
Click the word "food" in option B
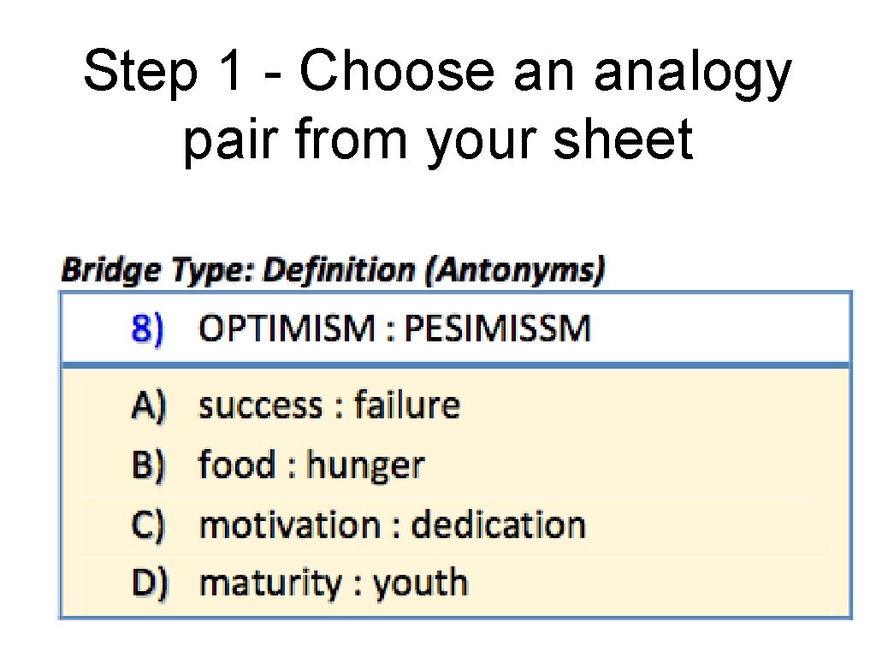(237, 465)
